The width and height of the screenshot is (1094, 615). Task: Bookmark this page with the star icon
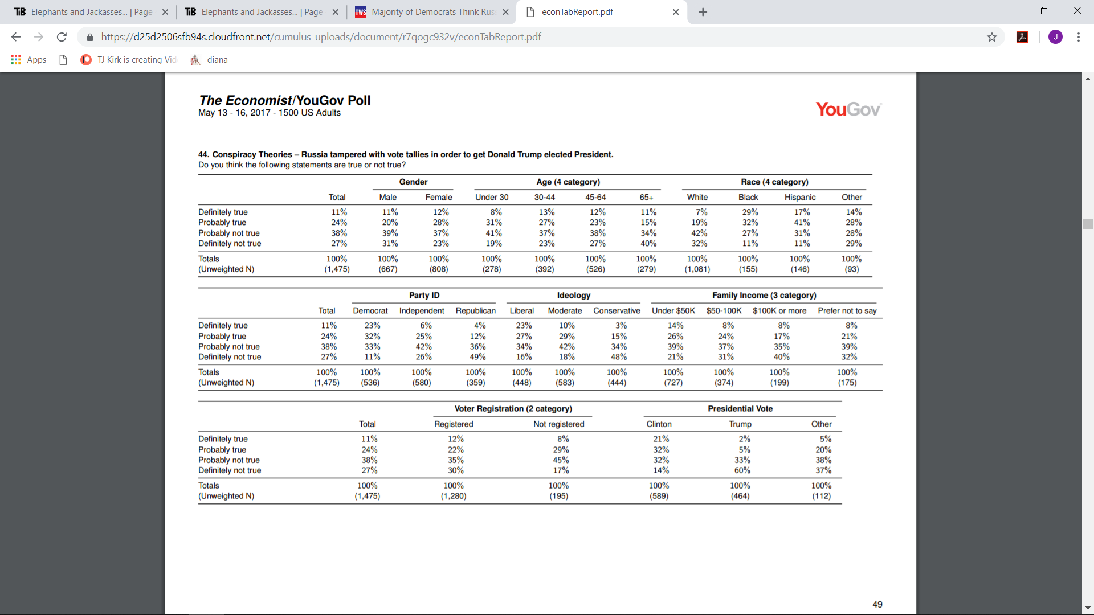point(992,37)
